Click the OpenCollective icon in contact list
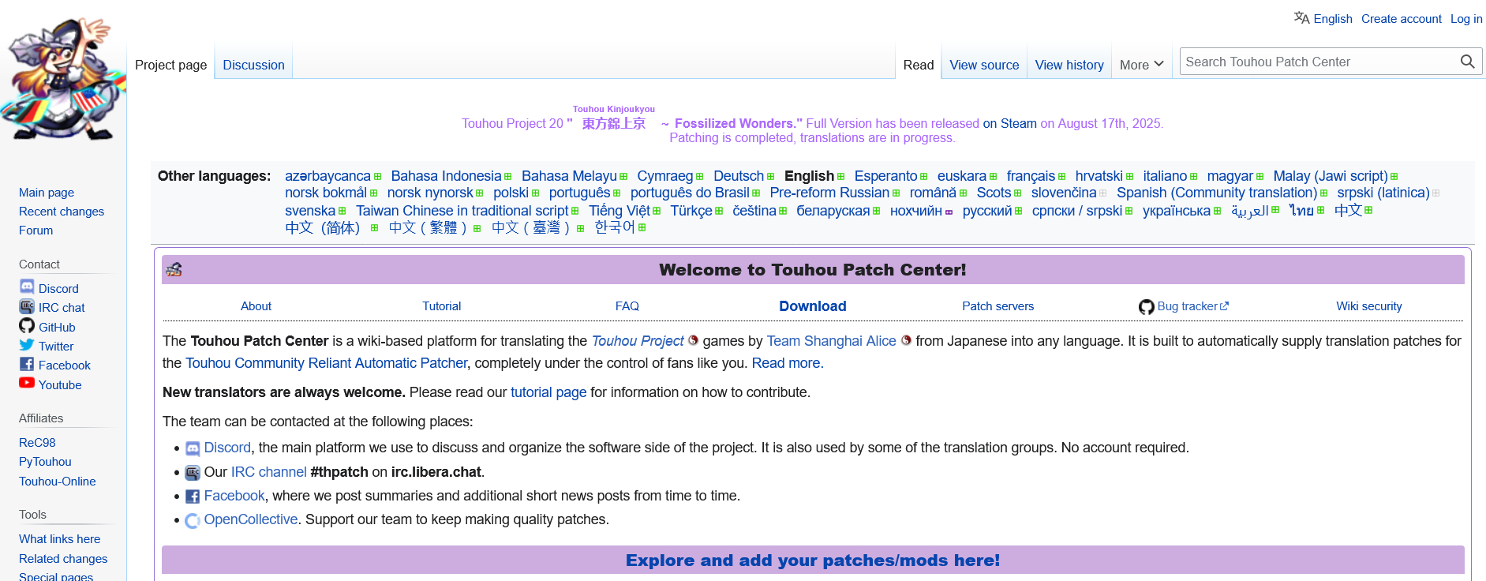Image resolution: width=1486 pixels, height=581 pixels. 193,520
